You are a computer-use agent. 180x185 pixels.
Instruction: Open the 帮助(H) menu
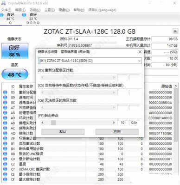[x=79, y=10]
